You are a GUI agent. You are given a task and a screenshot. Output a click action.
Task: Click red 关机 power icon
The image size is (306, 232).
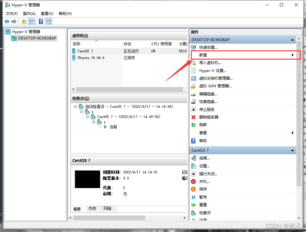(x=193, y=182)
